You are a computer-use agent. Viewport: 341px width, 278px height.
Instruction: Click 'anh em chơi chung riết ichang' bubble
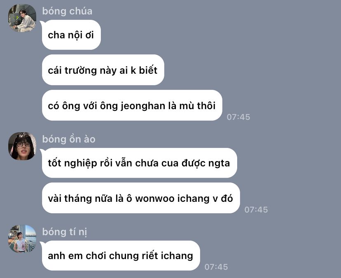click(121, 256)
